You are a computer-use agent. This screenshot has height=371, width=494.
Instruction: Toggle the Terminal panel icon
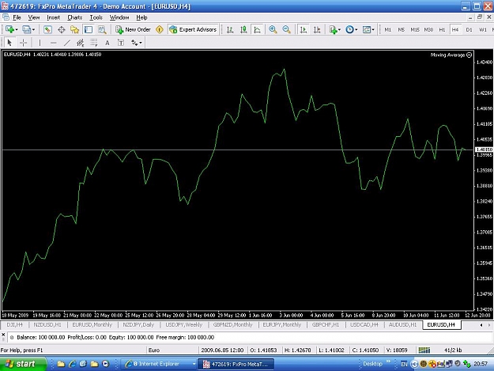(89, 29)
